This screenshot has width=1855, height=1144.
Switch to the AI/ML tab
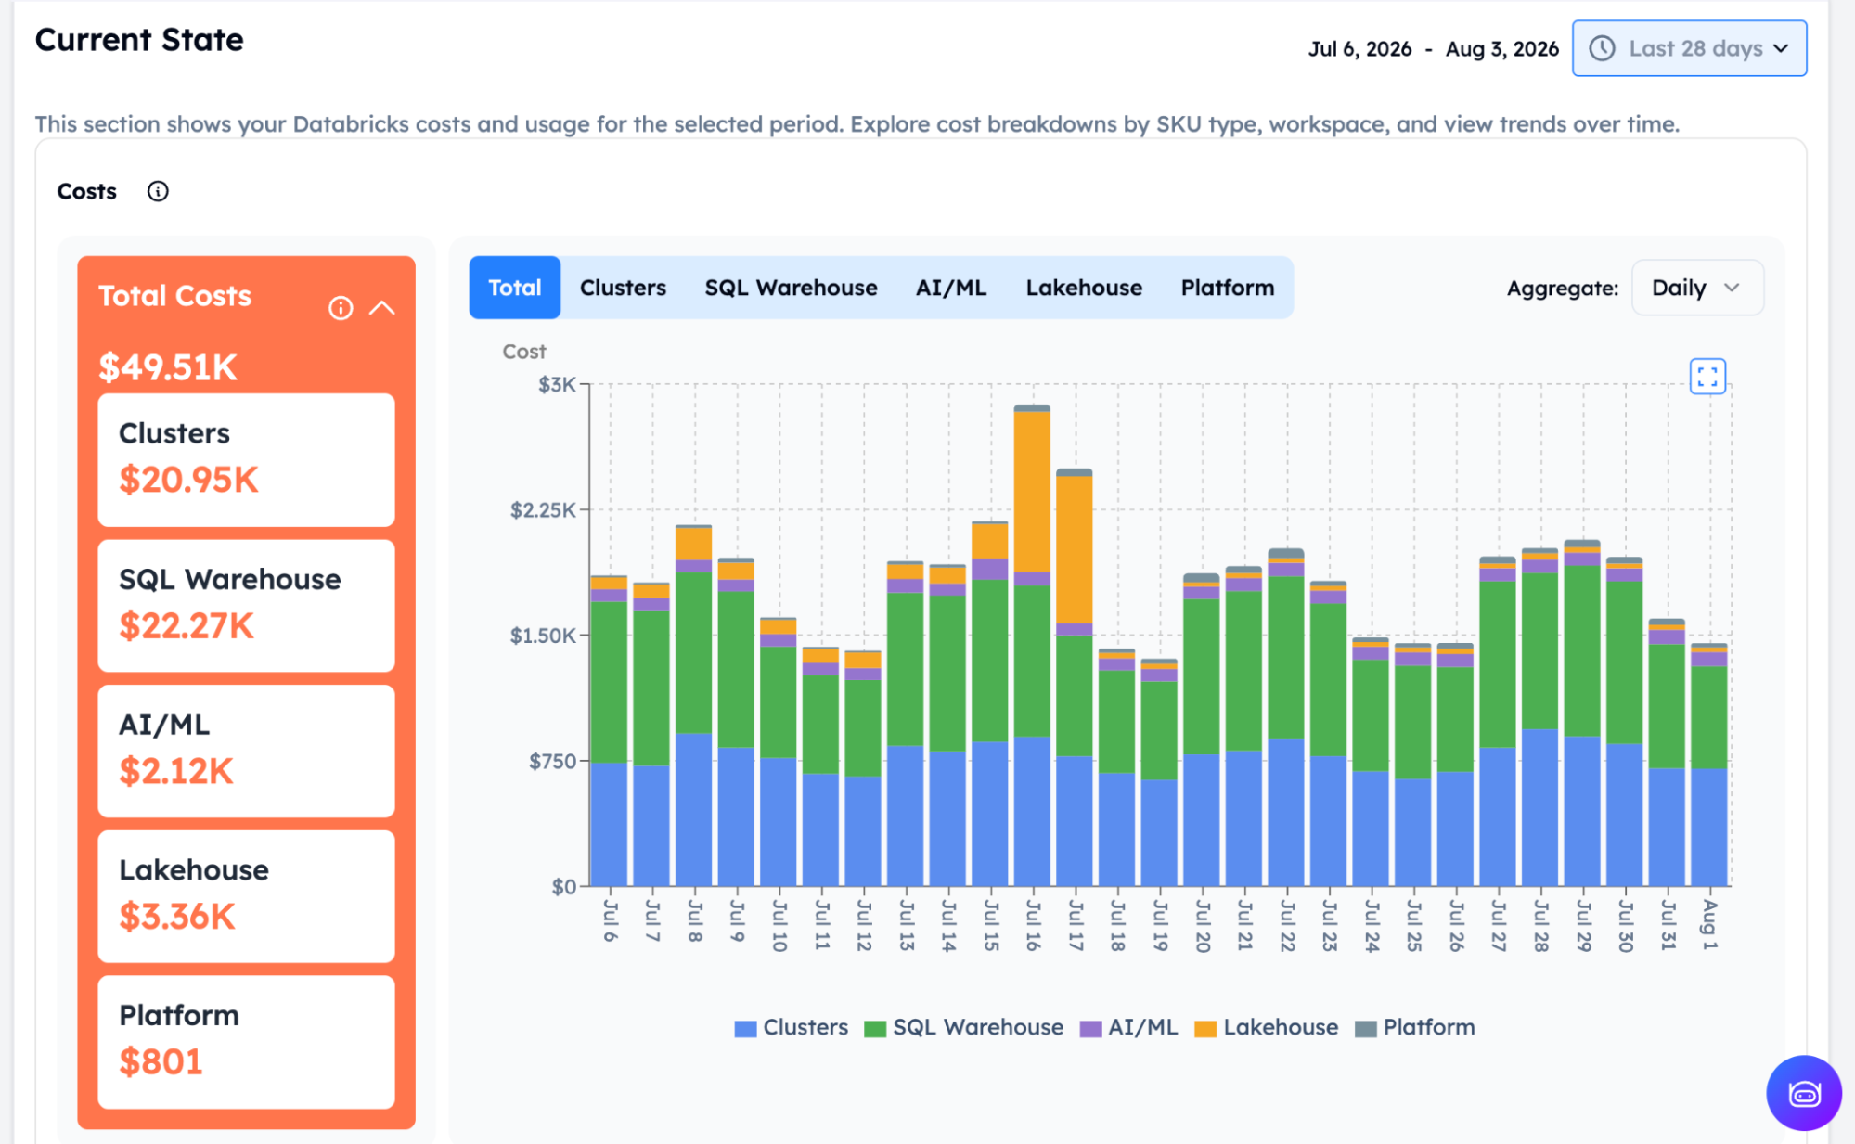point(951,288)
